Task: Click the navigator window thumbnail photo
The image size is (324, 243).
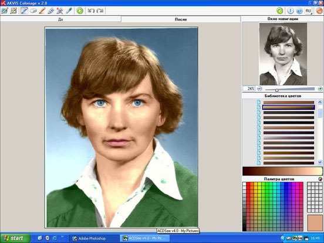Action: [x=283, y=54]
